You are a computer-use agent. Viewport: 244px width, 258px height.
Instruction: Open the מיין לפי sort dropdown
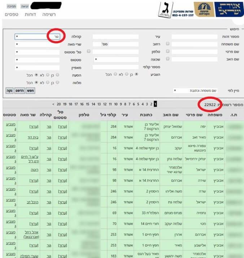[x=196, y=90]
